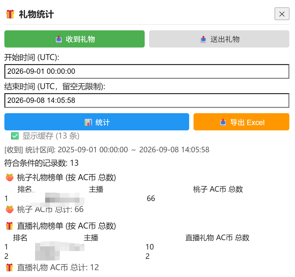The width and height of the screenshot is (295, 277).
Task: Switch to the 收到礼物 tab
Action: point(75,39)
